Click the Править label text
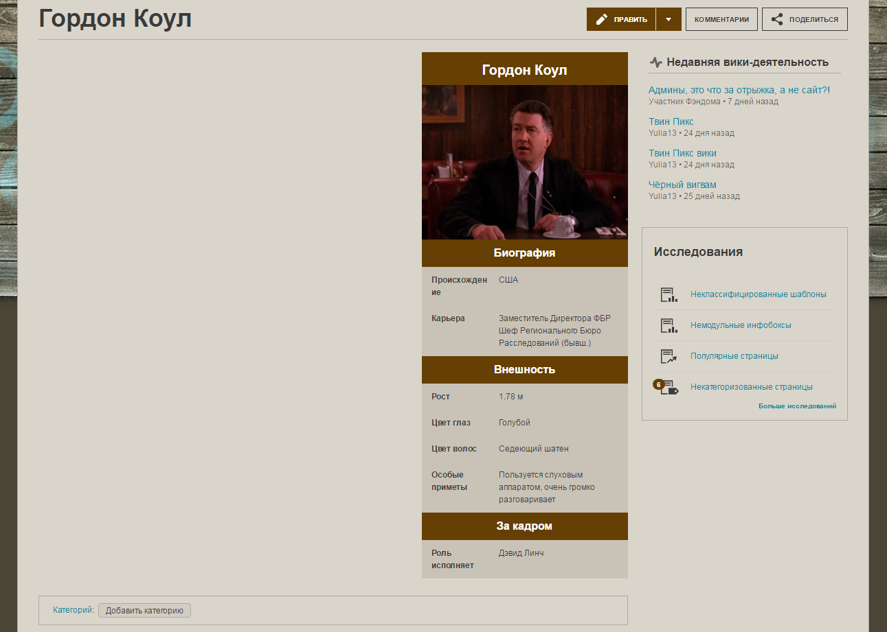This screenshot has height=632, width=887. [631, 19]
